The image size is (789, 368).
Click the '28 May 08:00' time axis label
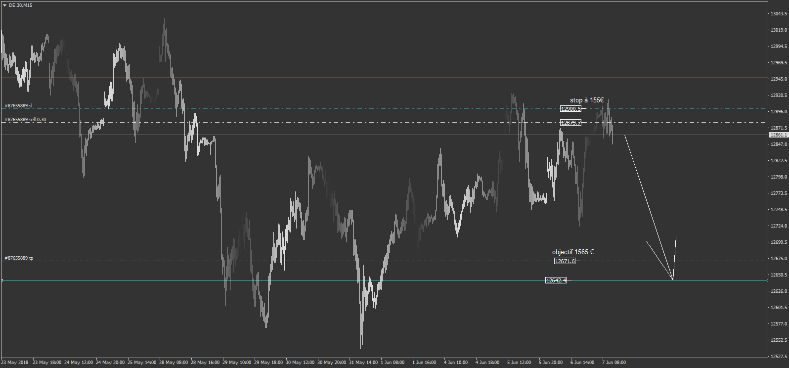click(x=174, y=363)
